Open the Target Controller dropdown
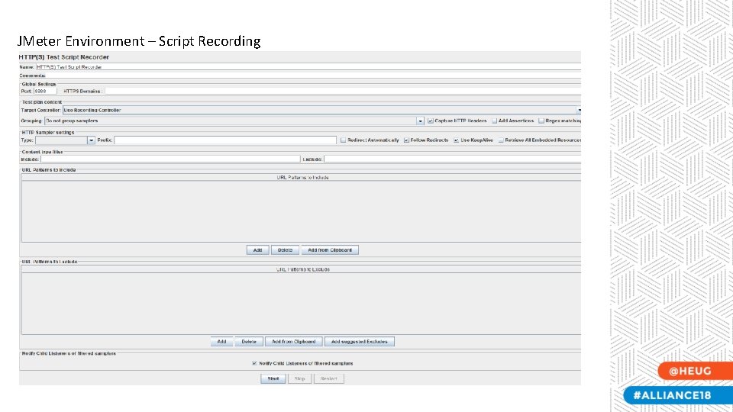The width and height of the screenshot is (733, 412). click(x=321, y=110)
